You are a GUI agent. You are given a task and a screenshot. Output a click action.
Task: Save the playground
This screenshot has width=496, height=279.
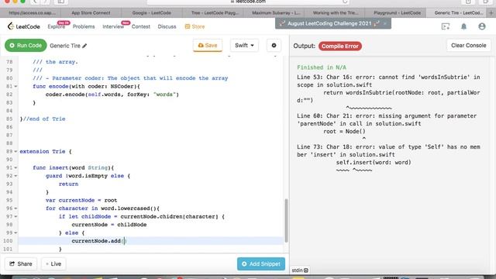click(x=208, y=46)
